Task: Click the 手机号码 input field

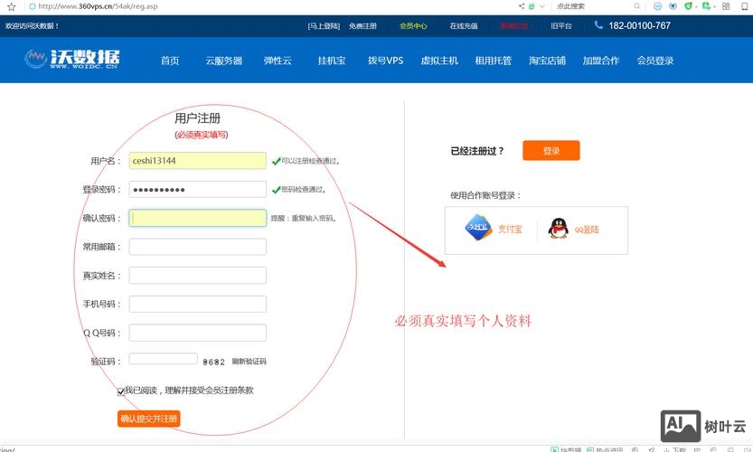Action: 197,304
